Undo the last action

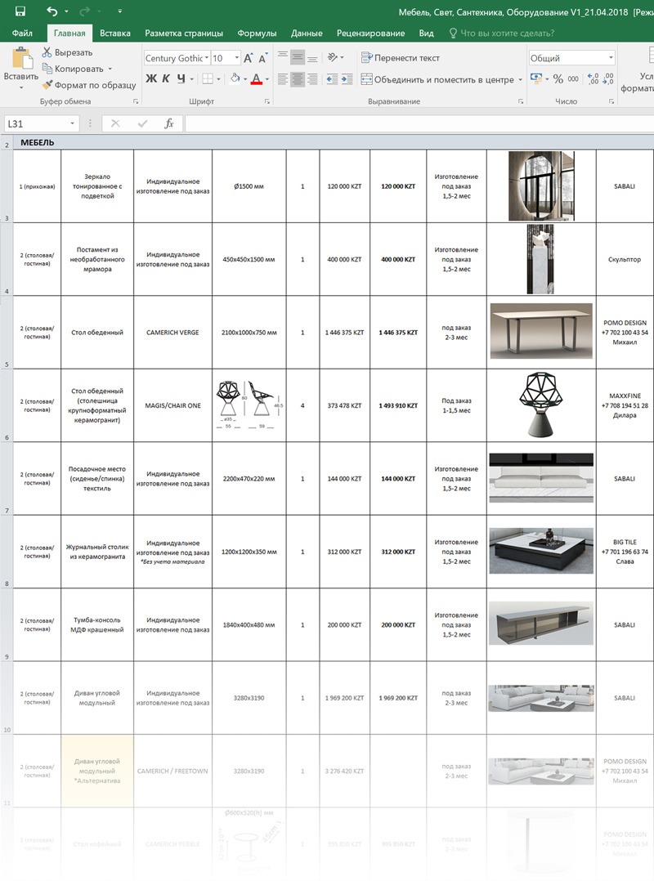tap(52, 11)
